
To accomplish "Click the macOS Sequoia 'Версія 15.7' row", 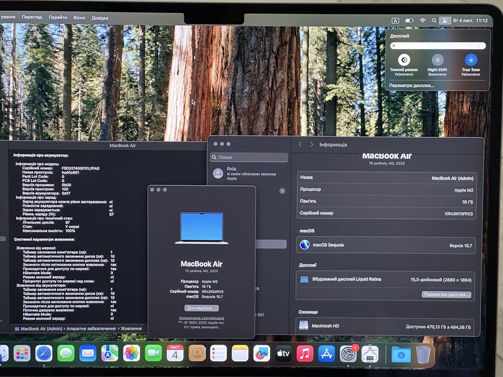I will pyautogui.click(x=386, y=245).
